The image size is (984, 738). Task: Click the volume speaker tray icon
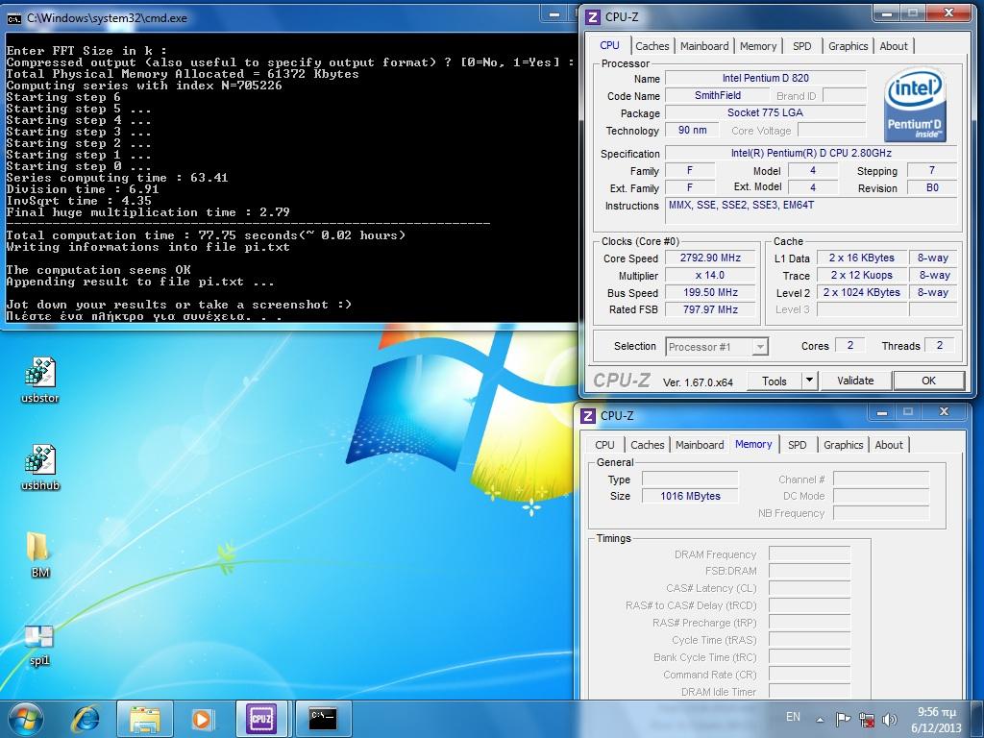(x=889, y=719)
